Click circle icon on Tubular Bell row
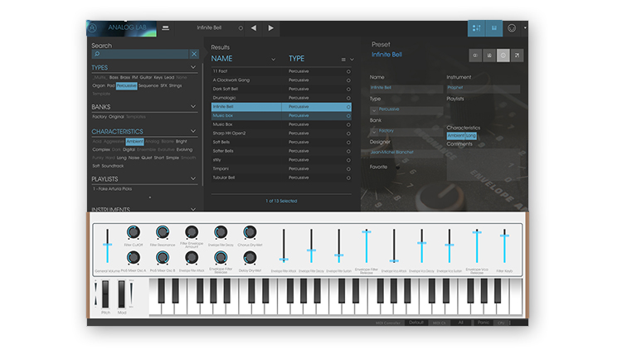Viewport: 622px width, 350px height. [x=348, y=177]
